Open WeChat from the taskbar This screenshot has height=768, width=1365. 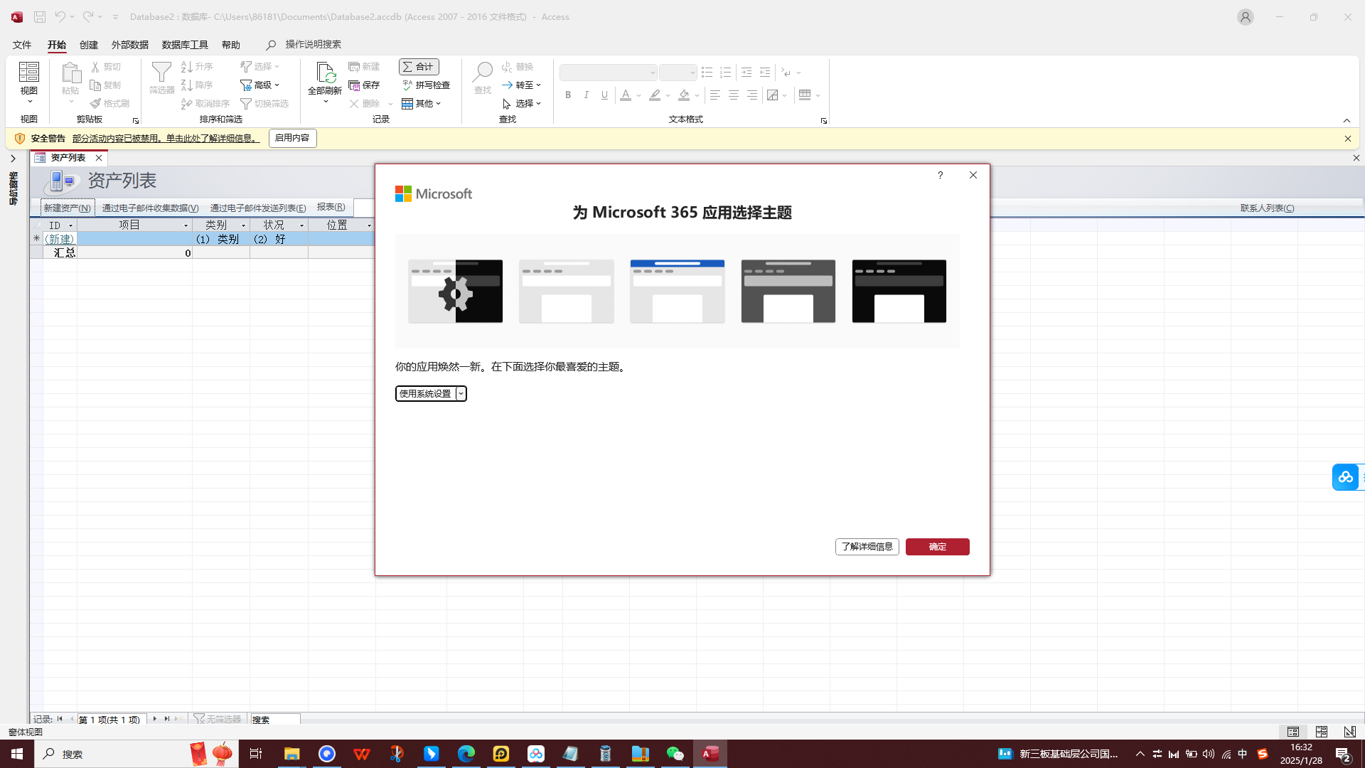pyautogui.click(x=675, y=754)
